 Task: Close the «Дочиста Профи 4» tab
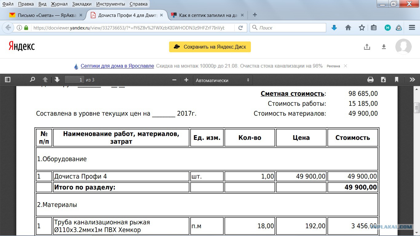(161, 15)
